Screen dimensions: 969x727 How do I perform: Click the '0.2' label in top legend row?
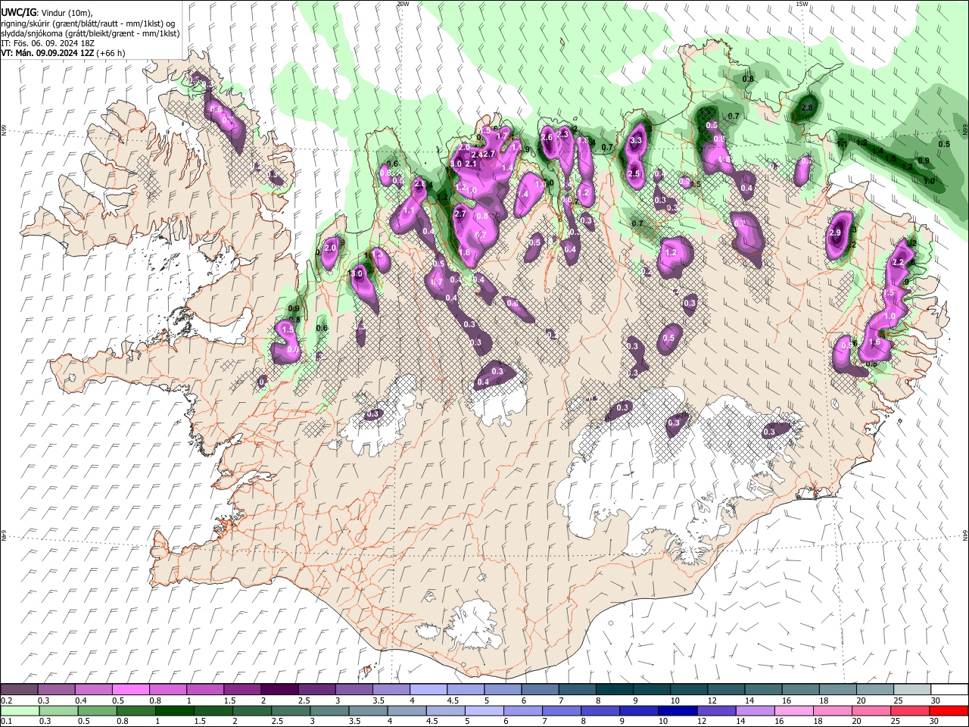(x=6, y=700)
